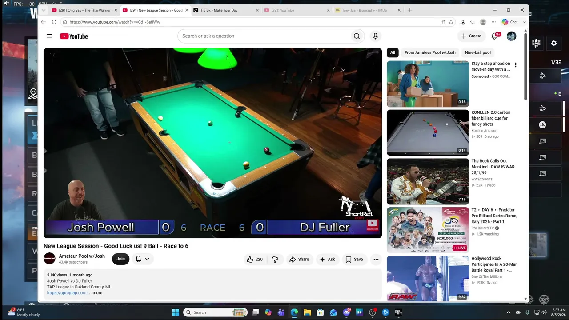Open the uptoptap.com link in description
The width and height of the screenshot is (569, 320).
coord(67,293)
